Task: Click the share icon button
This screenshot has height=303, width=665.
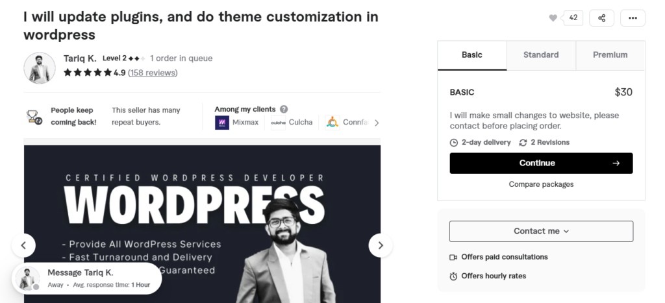Action: pyautogui.click(x=601, y=18)
